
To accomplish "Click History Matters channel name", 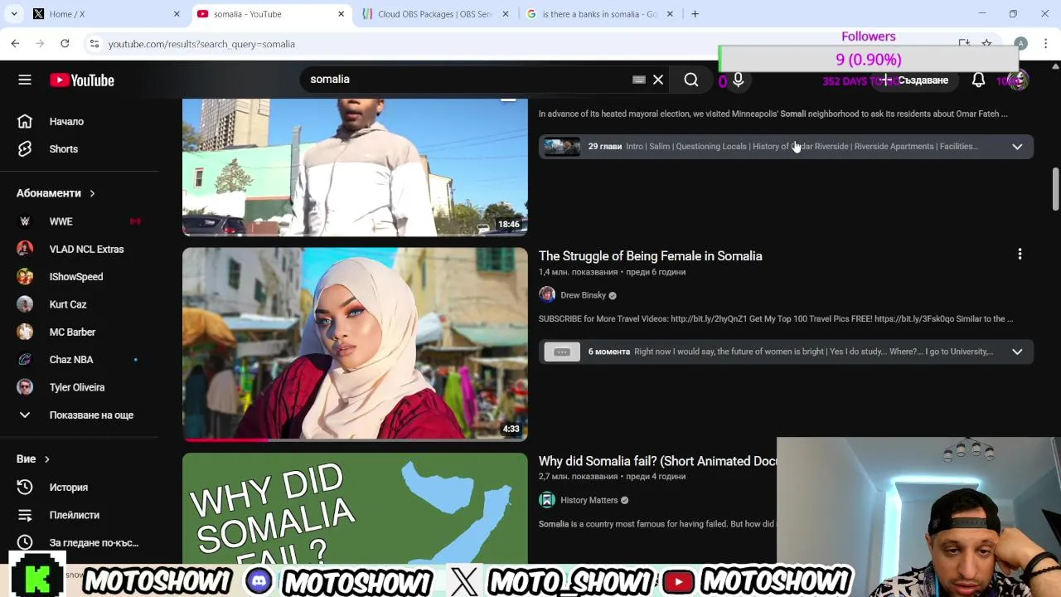I will (589, 500).
